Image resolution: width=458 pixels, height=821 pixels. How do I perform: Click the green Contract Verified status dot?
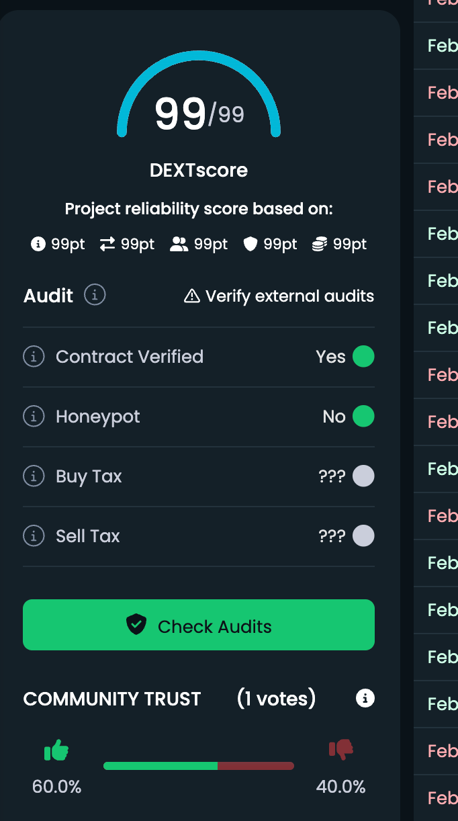tap(363, 357)
